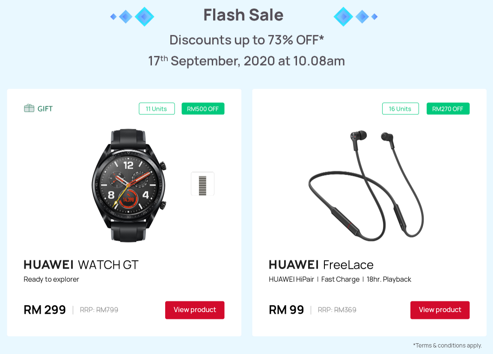View product for HUAWEI FreeLace

point(440,310)
